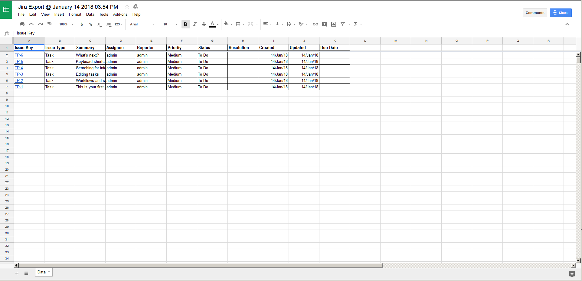
Task: Open the zoom 100% dropdown
Action: point(66,24)
